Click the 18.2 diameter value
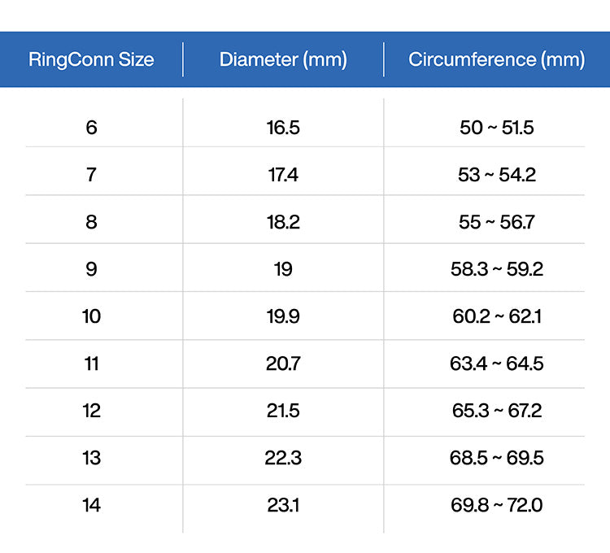This screenshot has height=553, width=610. tap(283, 222)
